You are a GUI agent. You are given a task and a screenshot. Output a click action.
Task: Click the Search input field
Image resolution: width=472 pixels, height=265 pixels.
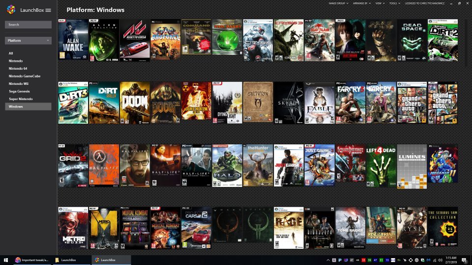pyautogui.click(x=29, y=25)
